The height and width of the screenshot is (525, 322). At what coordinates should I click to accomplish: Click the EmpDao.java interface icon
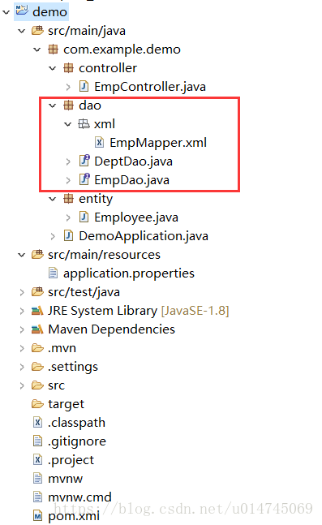(84, 179)
